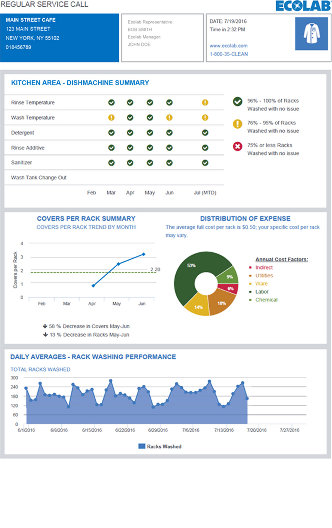Click the Main Street Cafe address panel

(59, 38)
